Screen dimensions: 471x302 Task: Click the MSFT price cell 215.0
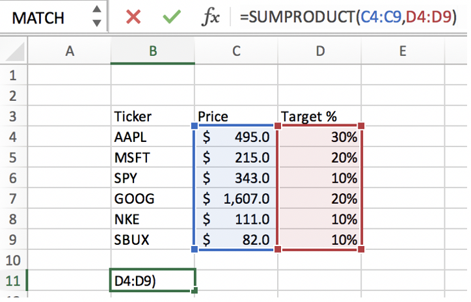tap(236, 158)
